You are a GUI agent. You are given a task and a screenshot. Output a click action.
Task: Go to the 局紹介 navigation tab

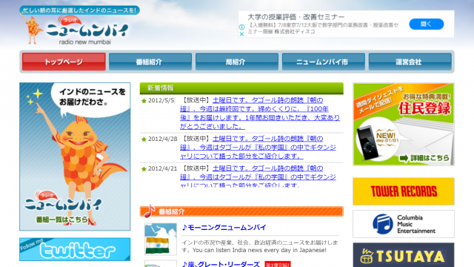(x=237, y=62)
